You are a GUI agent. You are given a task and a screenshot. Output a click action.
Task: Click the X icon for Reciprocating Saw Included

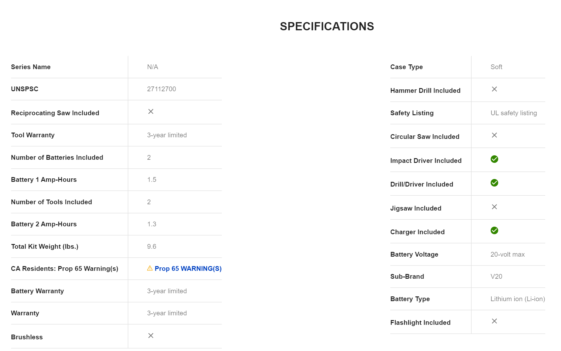tap(151, 111)
